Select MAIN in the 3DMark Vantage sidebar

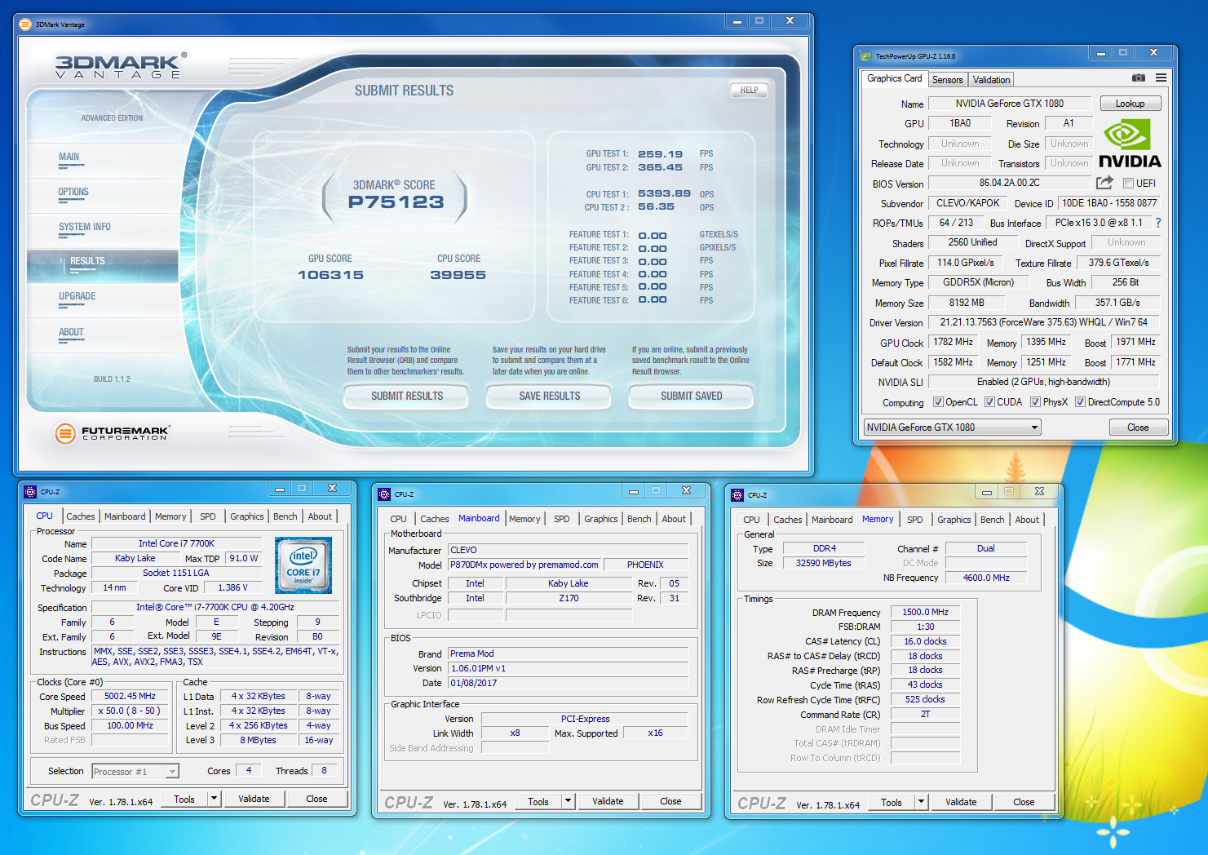coord(69,157)
